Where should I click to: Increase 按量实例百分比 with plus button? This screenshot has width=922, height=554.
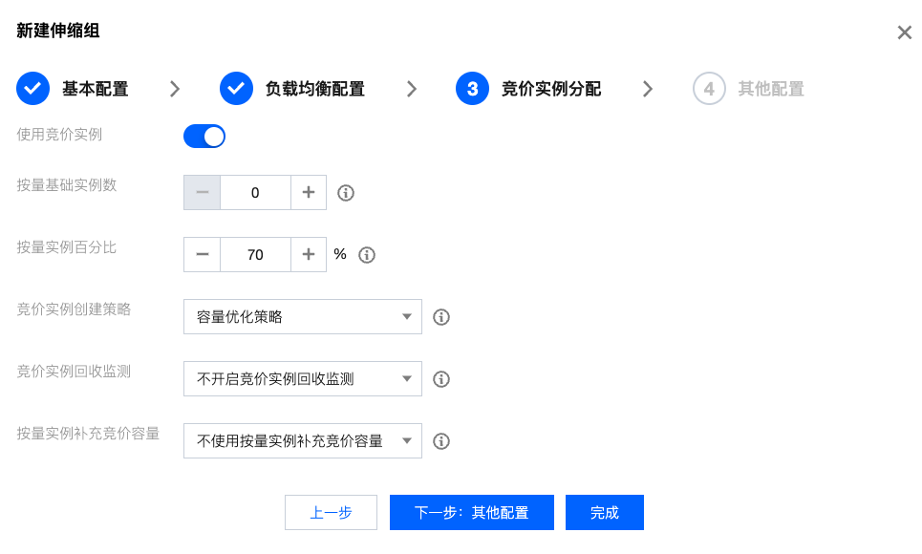(x=309, y=255)
